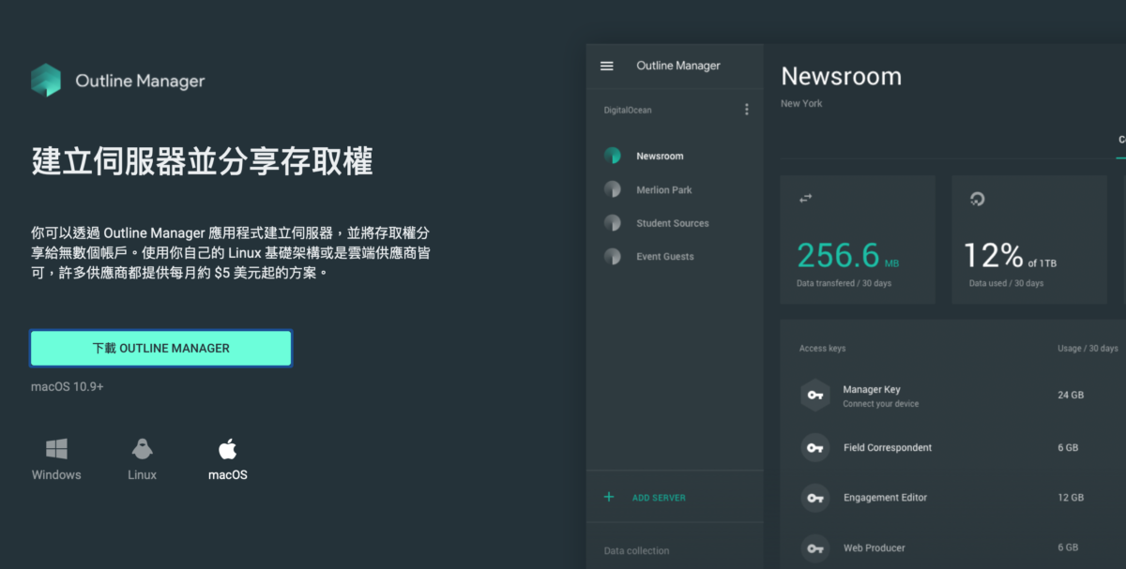Click the New York location text
Viewport: 1126px width, 569px height.
pos(801,103)
